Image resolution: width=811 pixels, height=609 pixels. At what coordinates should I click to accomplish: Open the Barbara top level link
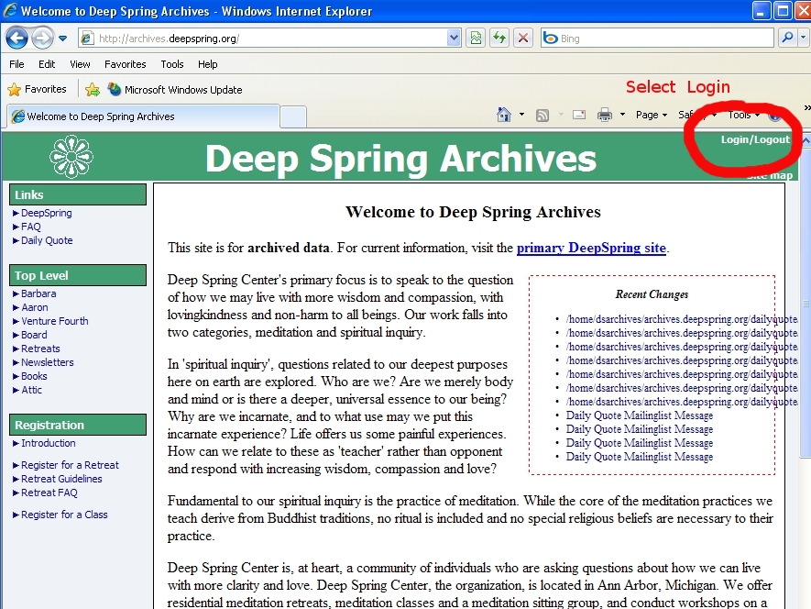[x=38, y=293]
